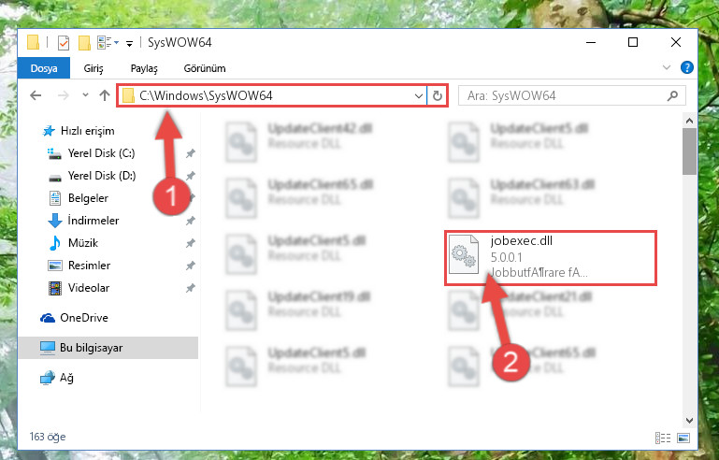Click the search magnifier icon
Image resolution: width=719 pixels, height=460 pixels.
[x=672, y=95]
